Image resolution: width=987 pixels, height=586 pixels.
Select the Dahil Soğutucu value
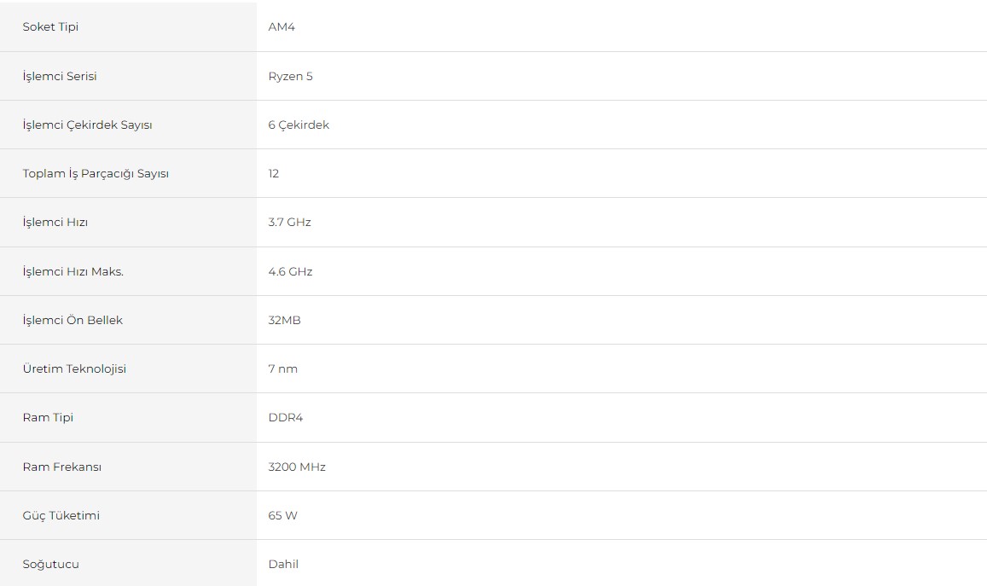283,564
